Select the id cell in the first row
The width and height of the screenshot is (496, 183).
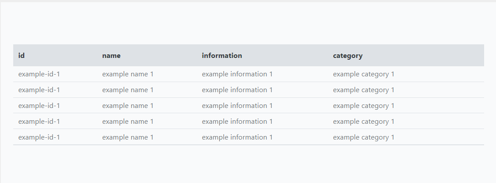(39, 74)
